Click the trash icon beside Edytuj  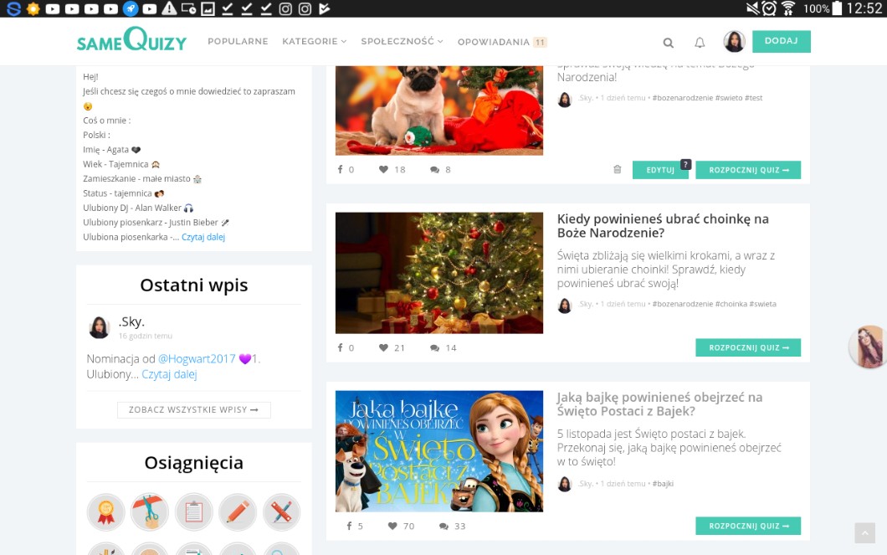618,170
